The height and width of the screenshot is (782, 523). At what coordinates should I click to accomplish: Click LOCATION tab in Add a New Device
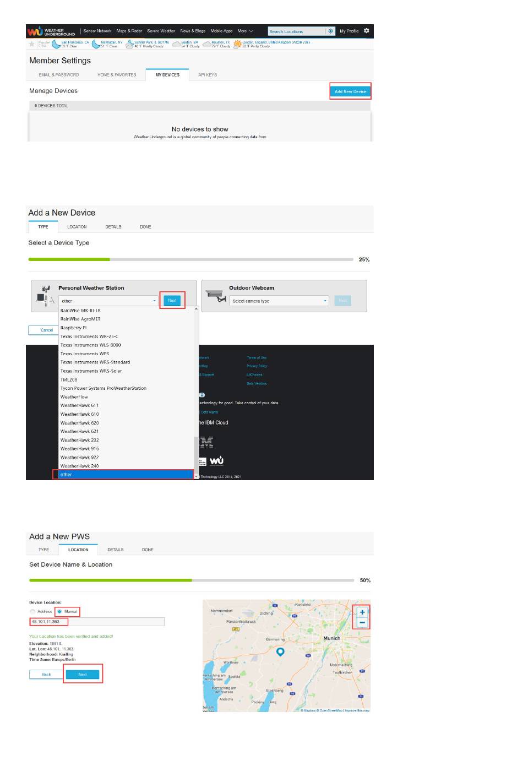click(77, 227)
